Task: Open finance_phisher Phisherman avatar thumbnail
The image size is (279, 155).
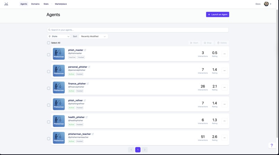Action: click(x=59, y=87)
